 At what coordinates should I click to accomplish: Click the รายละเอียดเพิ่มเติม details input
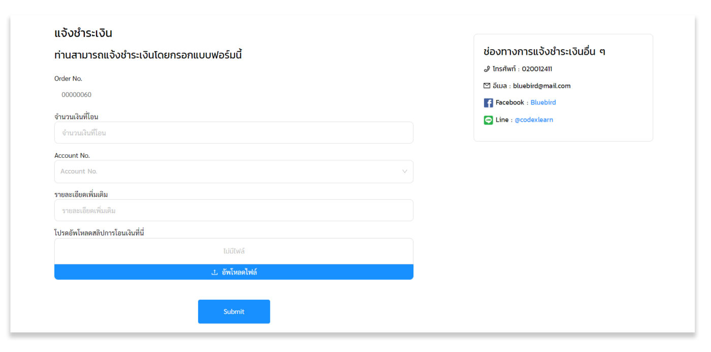(x=234, y=210)
